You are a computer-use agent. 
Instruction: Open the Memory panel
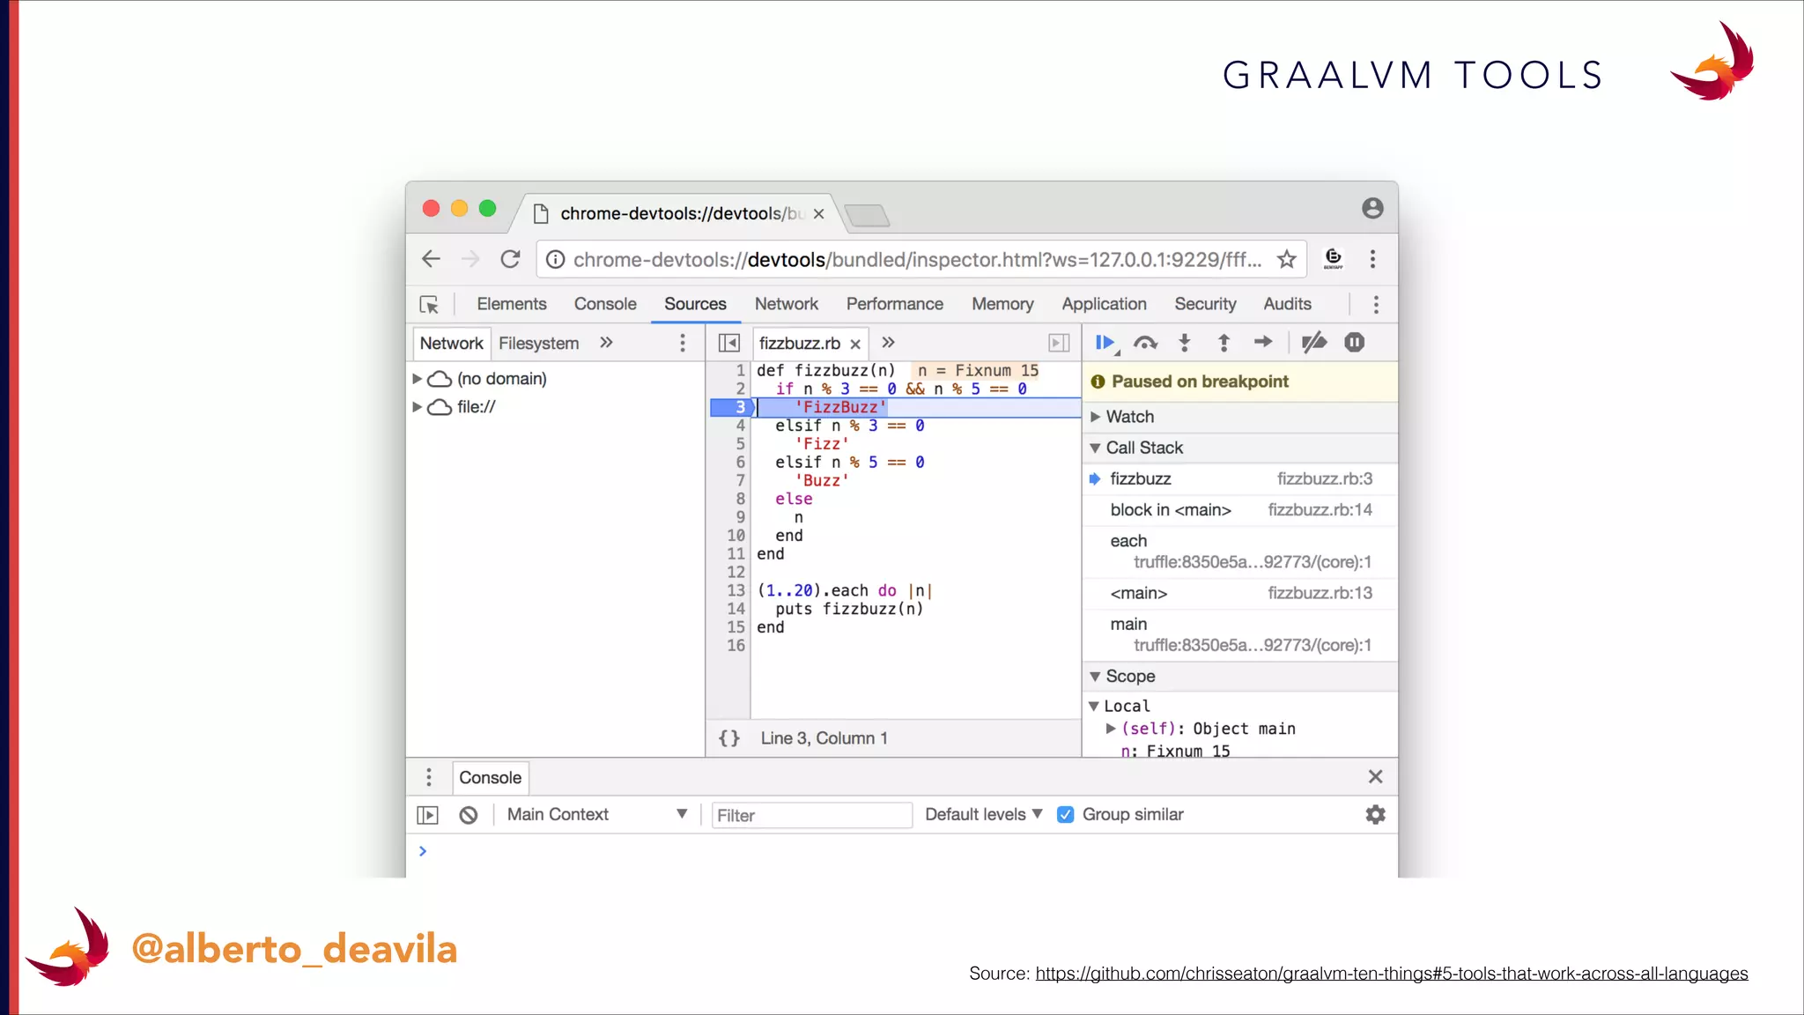point(1002,304)
